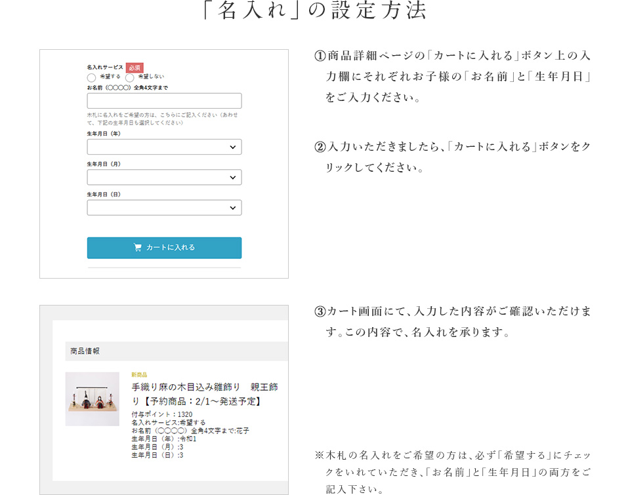Click the 生年月日（年）:令和1 line
The image size is (630, 495).
pos(164,439)
